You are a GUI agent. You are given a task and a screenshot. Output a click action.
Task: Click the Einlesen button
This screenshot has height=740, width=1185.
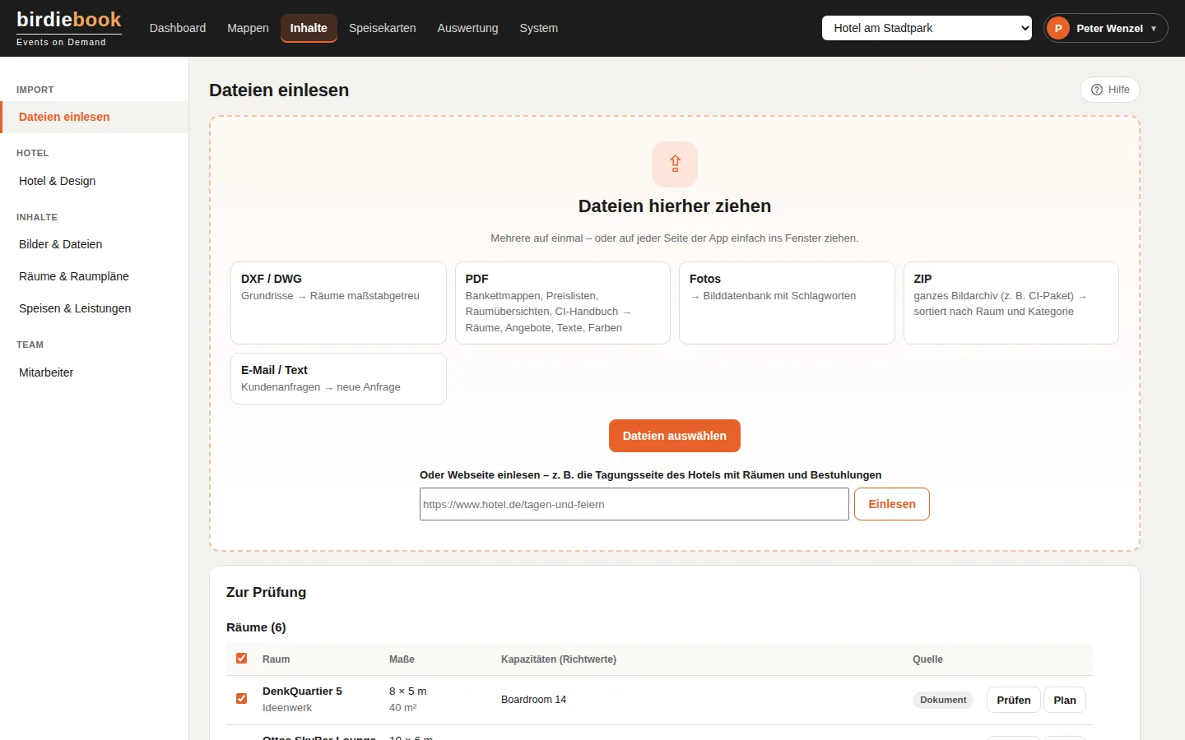tap(892, 504)
